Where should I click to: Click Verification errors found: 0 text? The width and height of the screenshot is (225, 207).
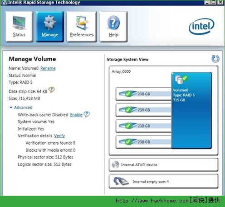tap(50, 143)
